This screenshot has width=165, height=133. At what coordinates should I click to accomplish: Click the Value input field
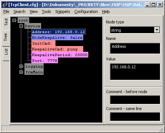pyautogui.click(x=135, y=72)
